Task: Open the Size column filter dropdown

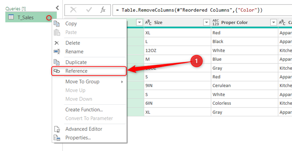Action: tap(206, 23)
